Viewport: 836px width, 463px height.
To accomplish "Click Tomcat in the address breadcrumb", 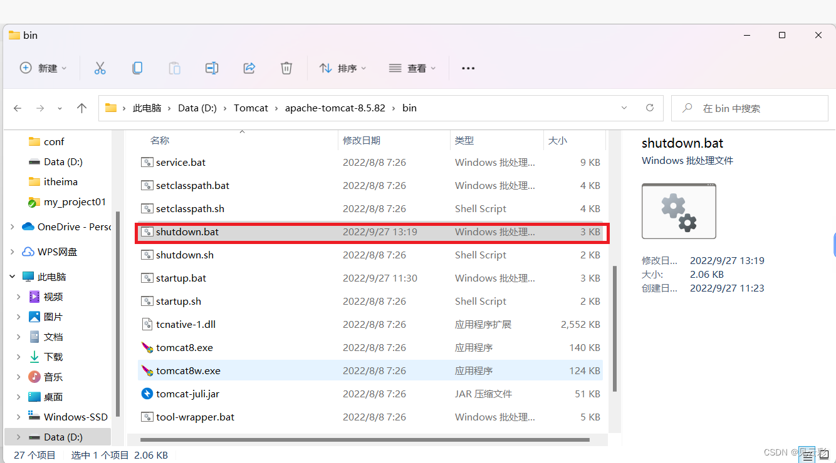I will coord(251,108).
